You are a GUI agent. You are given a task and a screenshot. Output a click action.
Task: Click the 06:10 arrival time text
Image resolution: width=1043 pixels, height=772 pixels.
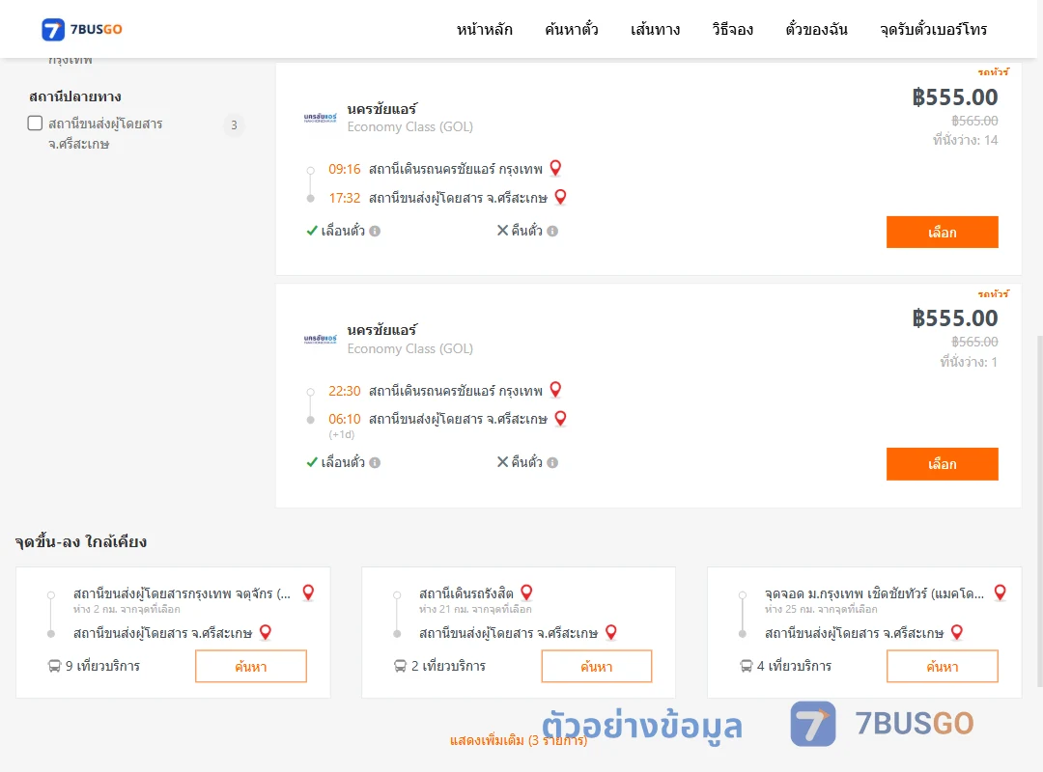point(344,419)
